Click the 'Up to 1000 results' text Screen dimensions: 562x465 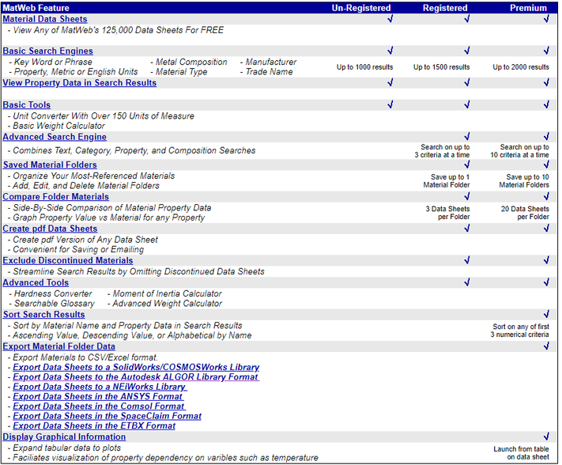tap(364, 67)
